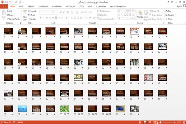
Task: Click Shape Effects button
Action: 156,19
